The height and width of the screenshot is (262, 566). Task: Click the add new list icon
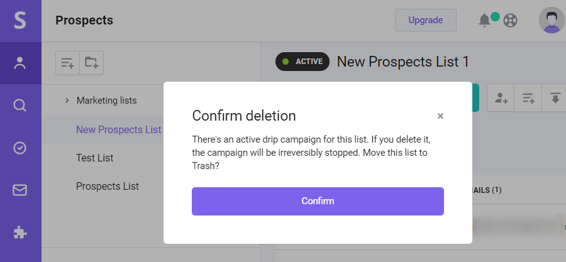(x=67, y=63)
